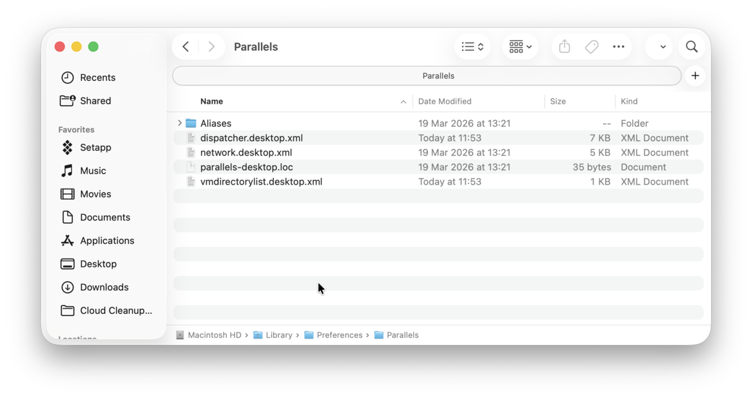Toggle the sort order arrow beside Name

pyautogui.click(x=403, y=102)
